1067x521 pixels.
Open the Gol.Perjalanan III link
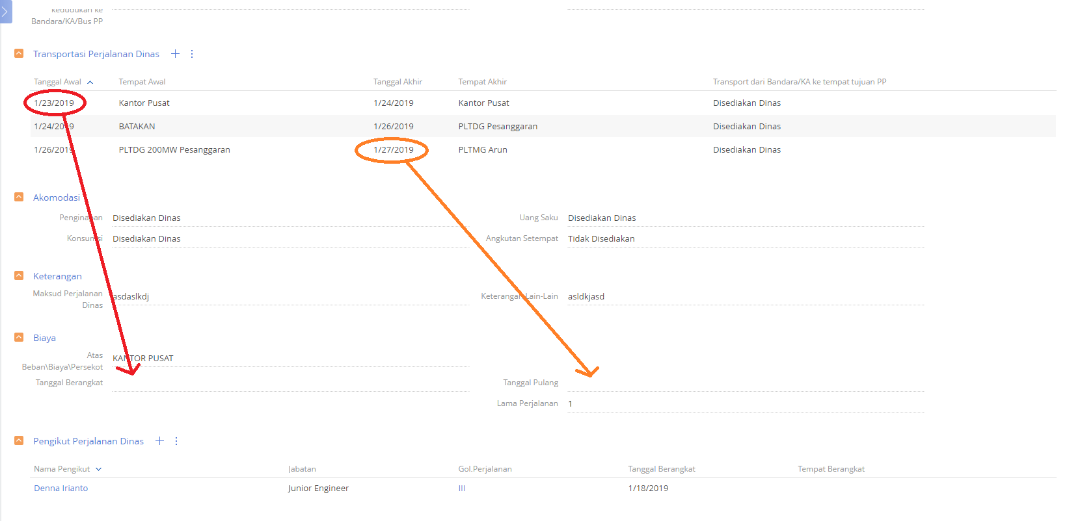click(462, 489)
